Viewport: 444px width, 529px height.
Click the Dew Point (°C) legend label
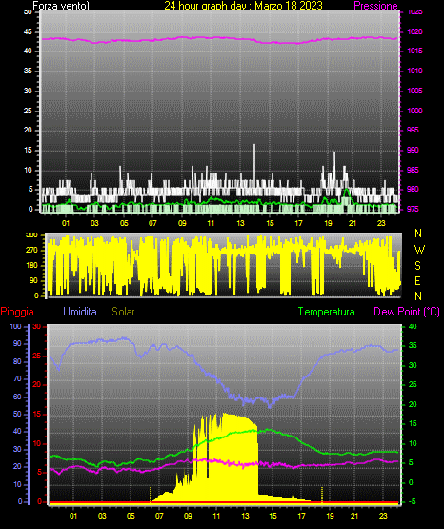point(407,312)
